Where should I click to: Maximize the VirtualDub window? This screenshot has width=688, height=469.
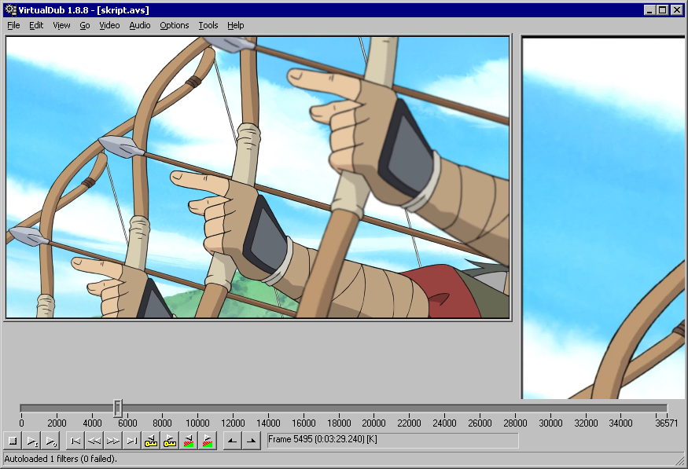click(x=663, y=9)
